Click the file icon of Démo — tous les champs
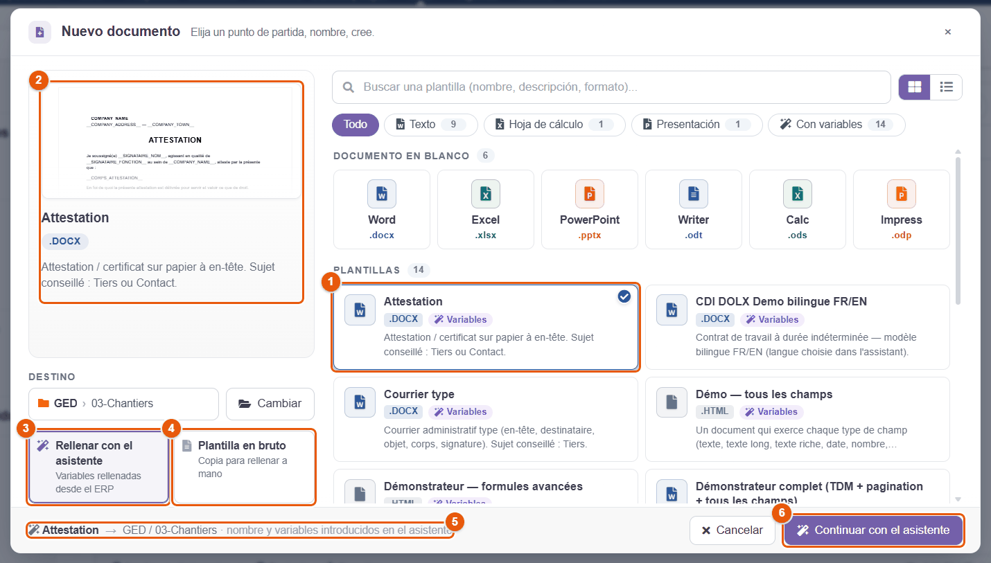Image resolution: width=991 pixels, height=563 pixels. 672,402
